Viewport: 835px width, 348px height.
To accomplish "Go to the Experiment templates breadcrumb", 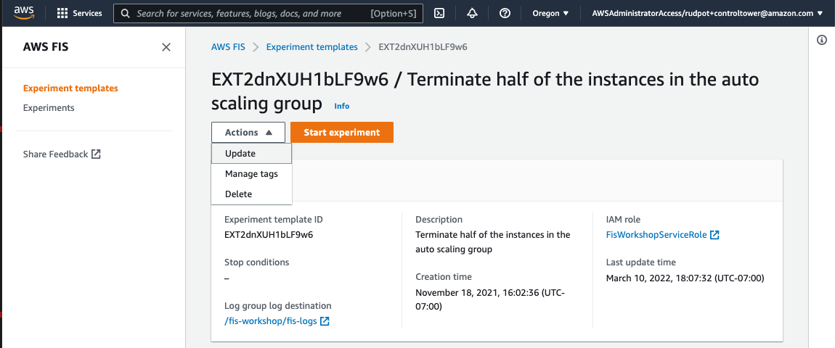I will click(312, 47).
